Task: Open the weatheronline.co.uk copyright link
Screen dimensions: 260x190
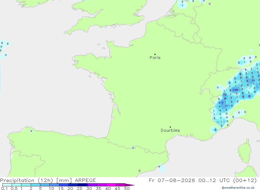Action: click(238, 188)
